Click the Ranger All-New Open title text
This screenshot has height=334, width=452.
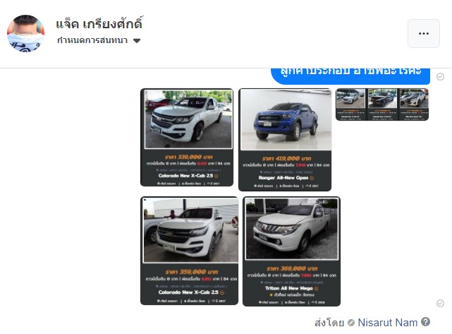pyautogui.click(x=283, y=178)
